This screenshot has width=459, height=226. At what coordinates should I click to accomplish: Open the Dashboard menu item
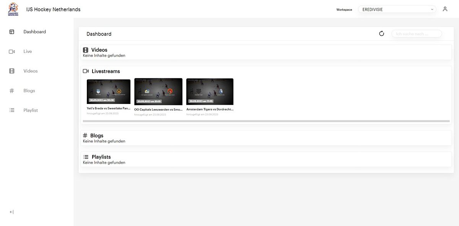[x=34, y=32]
